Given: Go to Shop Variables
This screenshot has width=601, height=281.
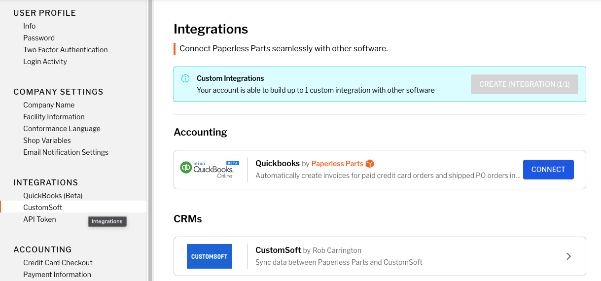Looking at the screenshot, I should (47, 140).
